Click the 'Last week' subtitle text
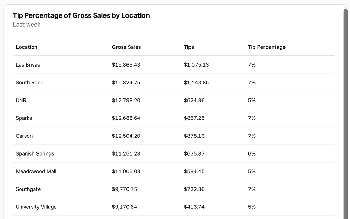 click(x=27, y=25)
